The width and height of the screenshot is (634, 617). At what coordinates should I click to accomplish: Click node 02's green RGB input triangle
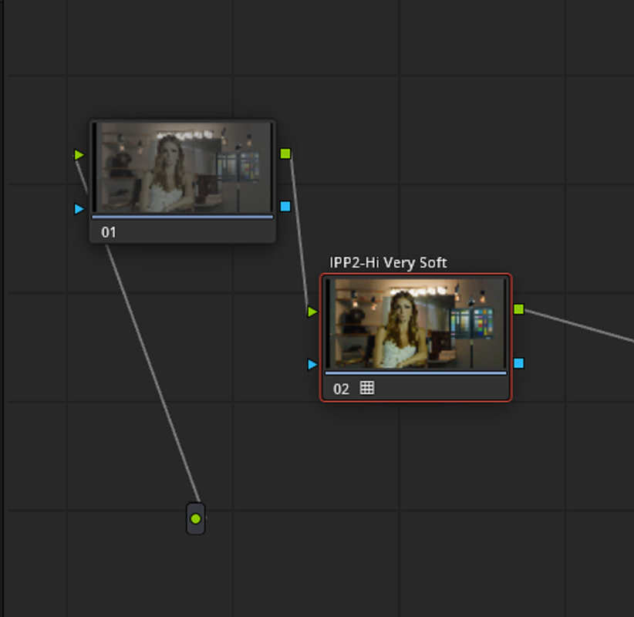click(x=312, y=312)
